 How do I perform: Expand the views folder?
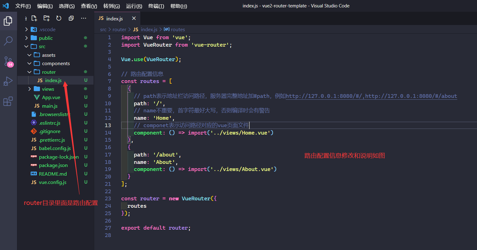pyautogui.click(x=48, y=89)
